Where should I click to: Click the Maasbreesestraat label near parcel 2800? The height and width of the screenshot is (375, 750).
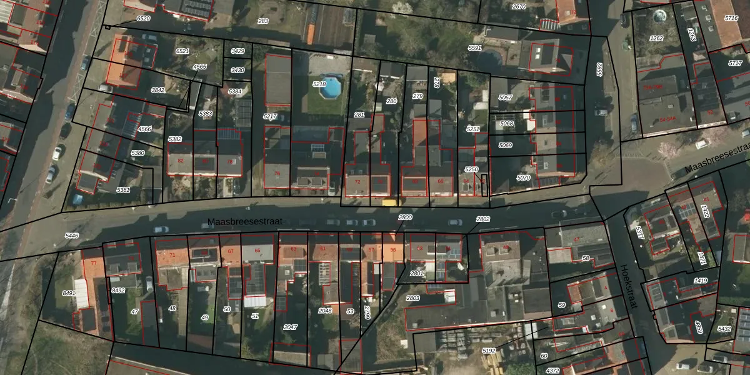245,222
